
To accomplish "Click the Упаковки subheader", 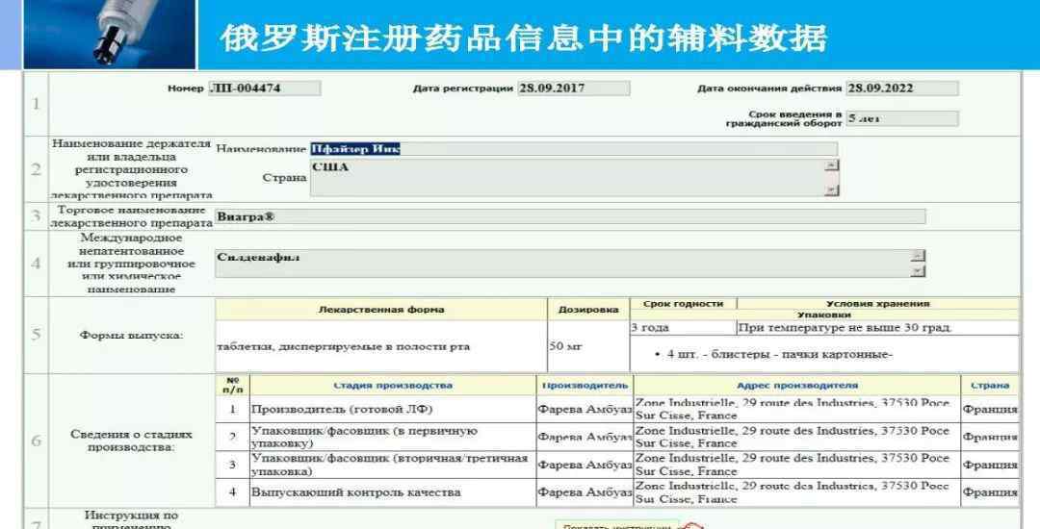I will pyautogui.click(x=824, y=315).
